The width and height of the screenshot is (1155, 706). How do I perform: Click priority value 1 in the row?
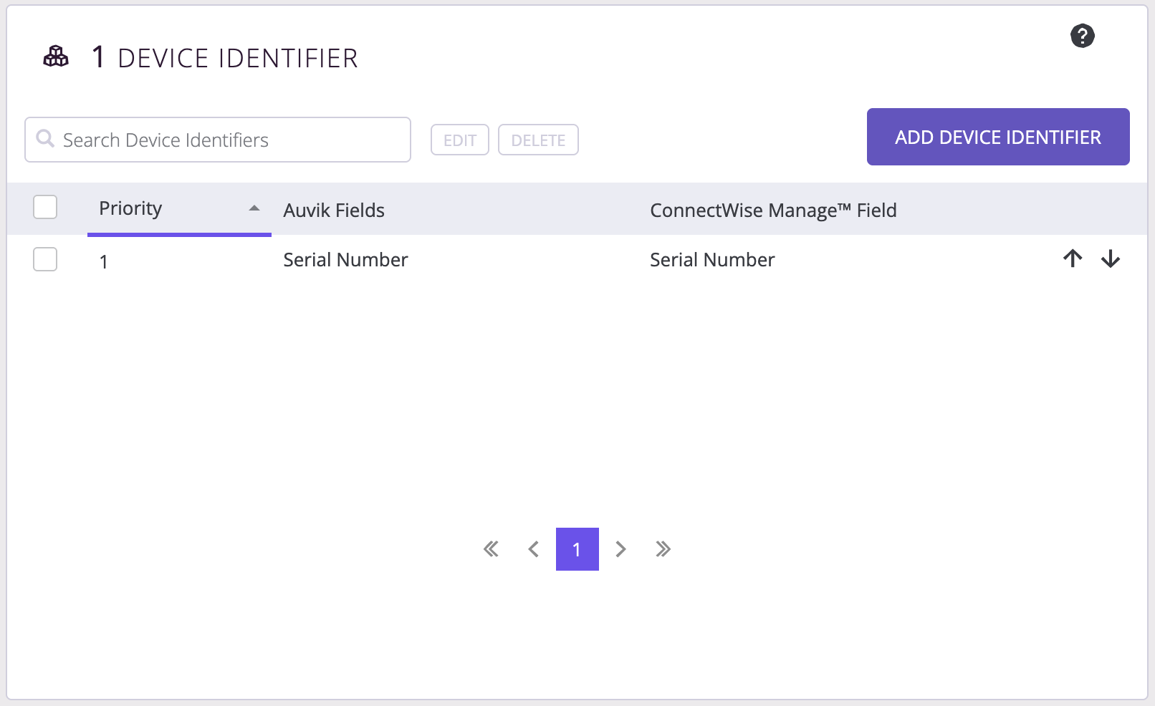tap(104, 261)
